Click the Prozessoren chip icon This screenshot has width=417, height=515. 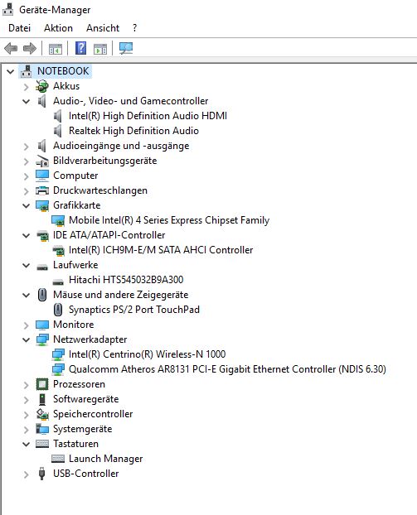pyautogui.click(x=42, y=384)
